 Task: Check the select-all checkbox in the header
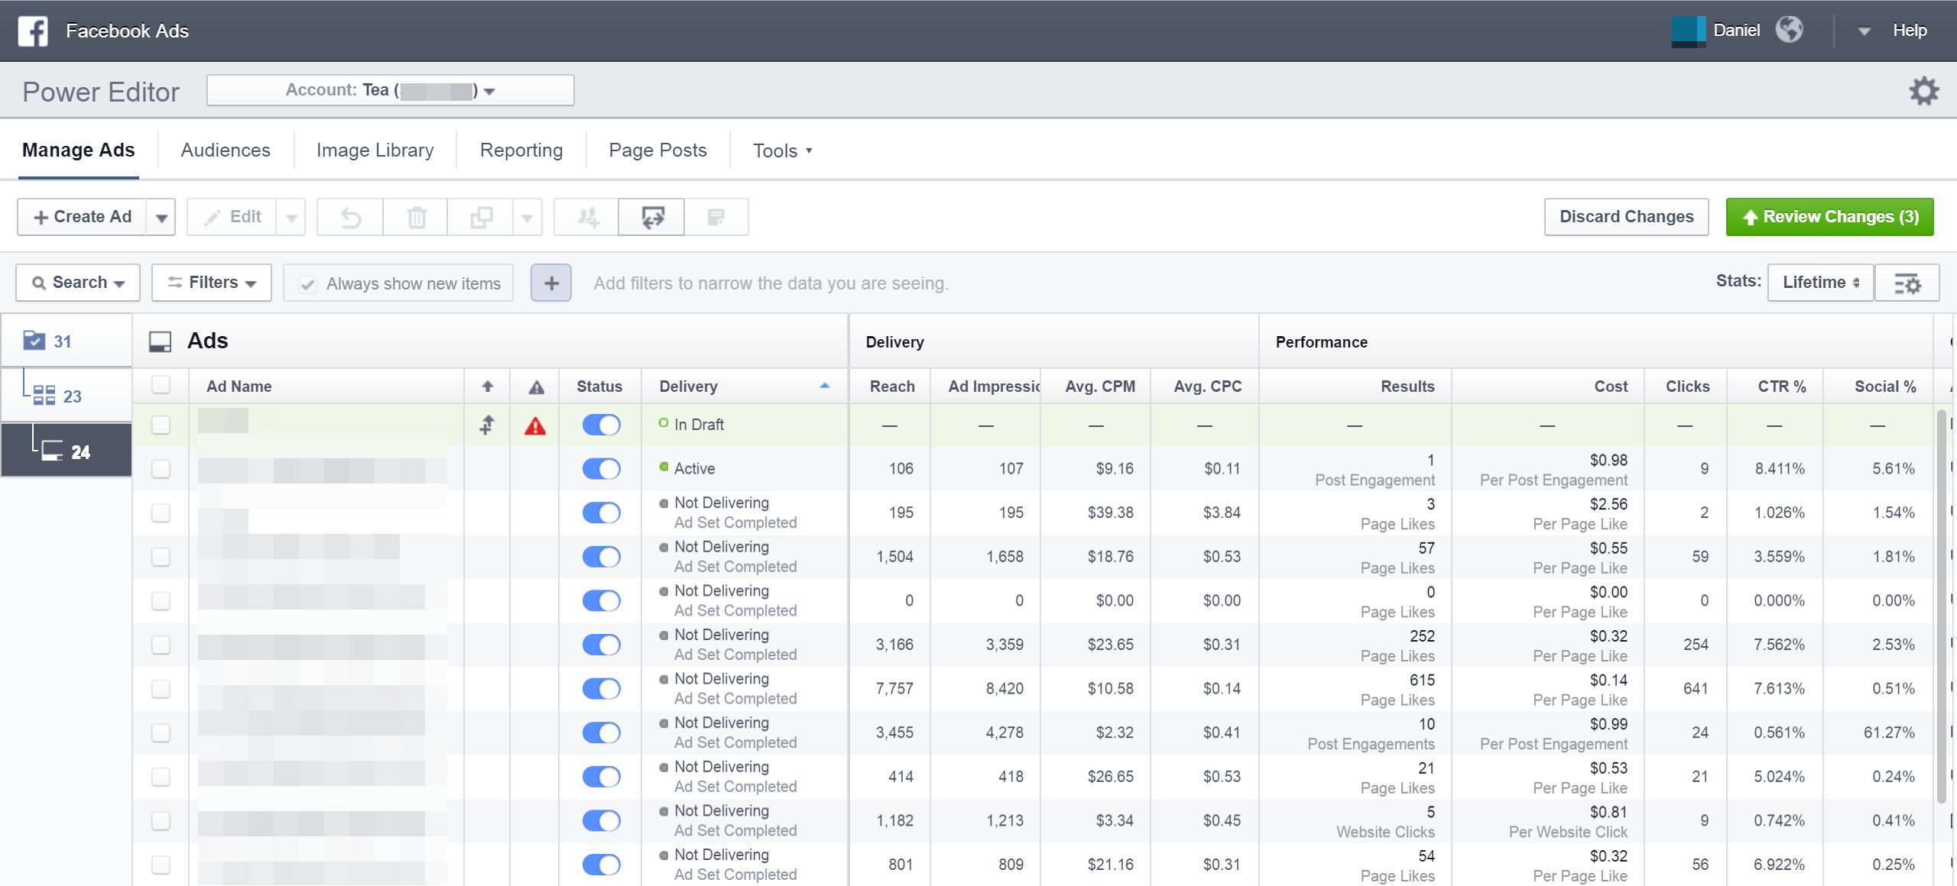point(161,386)
